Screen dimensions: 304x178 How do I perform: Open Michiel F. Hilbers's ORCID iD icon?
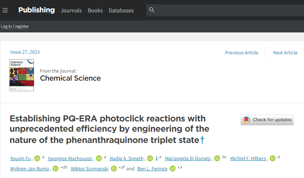(272, 158)
